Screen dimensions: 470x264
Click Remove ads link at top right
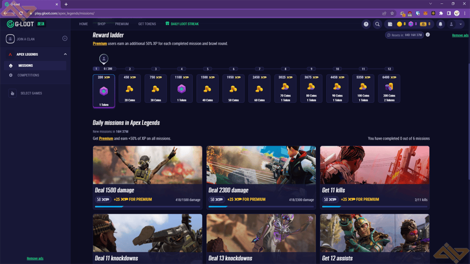(x=460, y=35)
